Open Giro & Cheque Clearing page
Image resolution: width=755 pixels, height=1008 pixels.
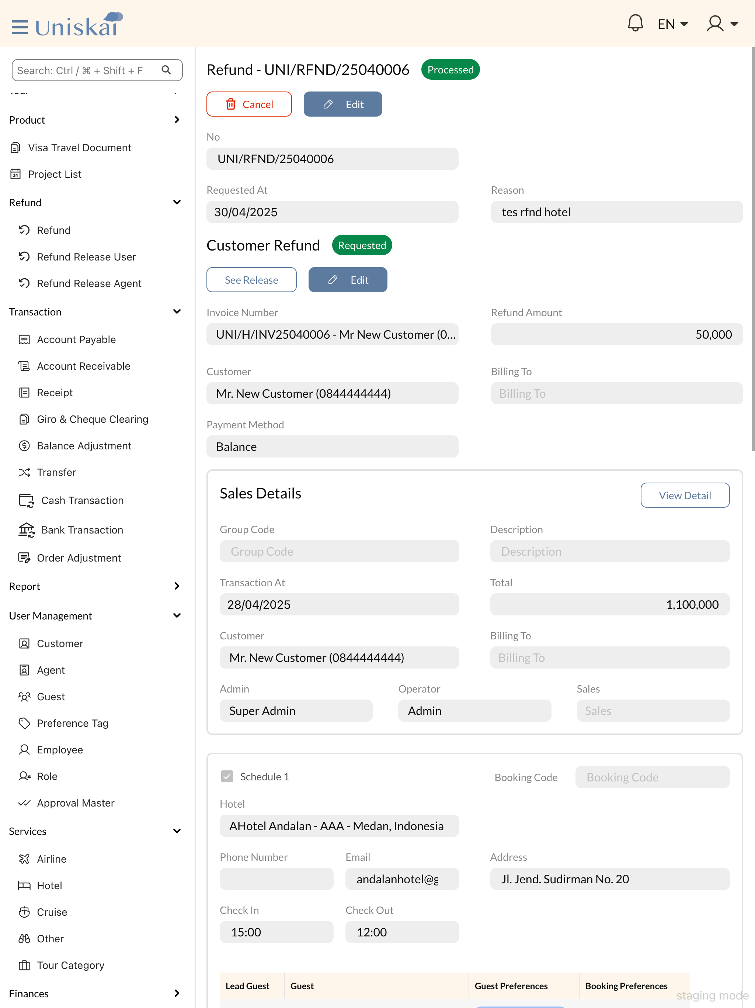[x=93, y=419]
